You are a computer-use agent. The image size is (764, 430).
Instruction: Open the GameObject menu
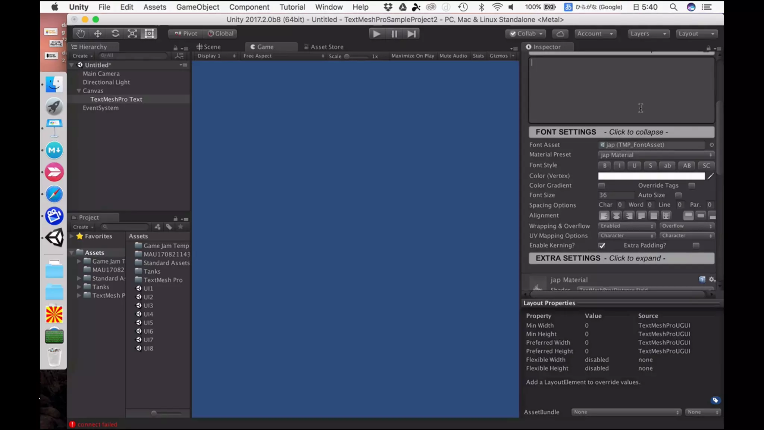tap(197, 7)
